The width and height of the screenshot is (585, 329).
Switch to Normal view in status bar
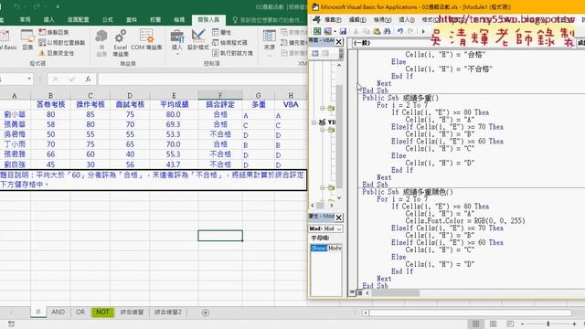click(x=475, y=324)
